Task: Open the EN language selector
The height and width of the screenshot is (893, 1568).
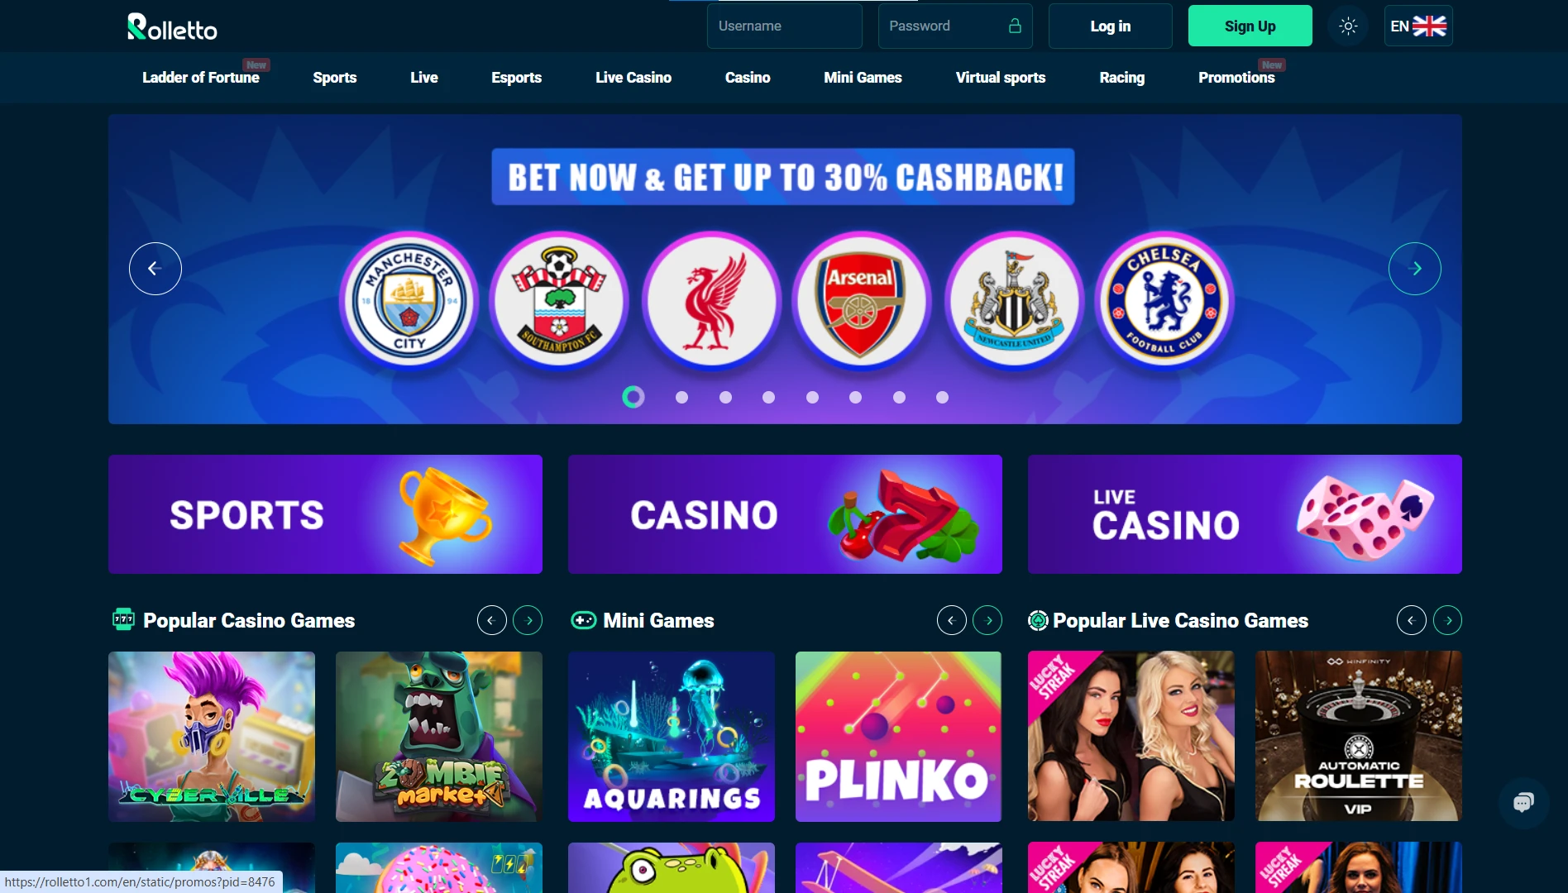Action: click(1418, 26)
